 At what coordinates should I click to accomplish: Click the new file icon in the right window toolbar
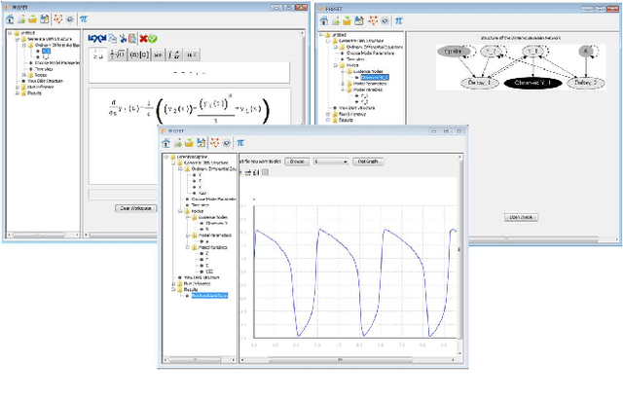click(x=336, y=21)
